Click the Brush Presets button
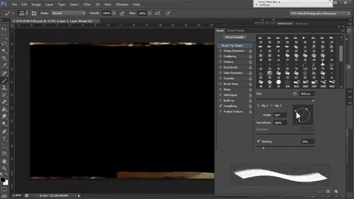This screenshot has width=354, height=199. [235, 37]
